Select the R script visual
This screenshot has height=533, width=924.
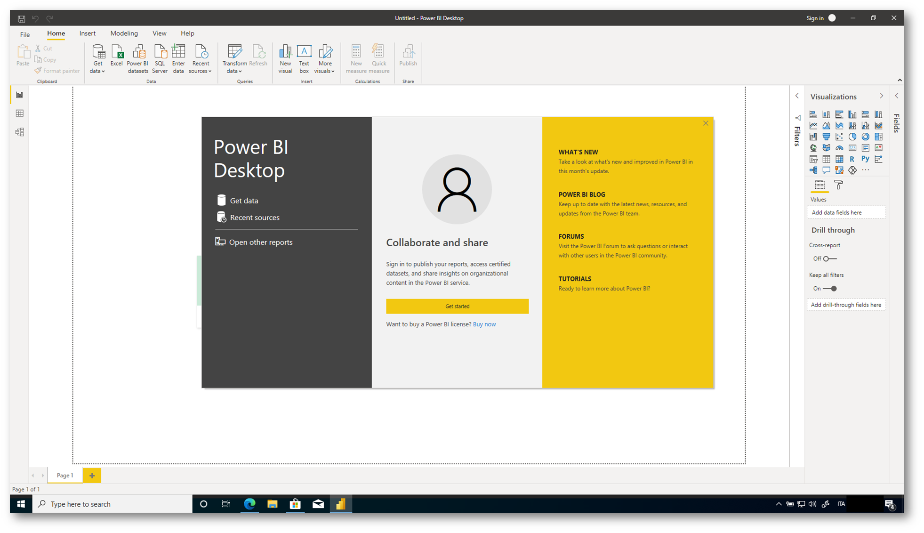pyautogui.click(x=852, y=159)
